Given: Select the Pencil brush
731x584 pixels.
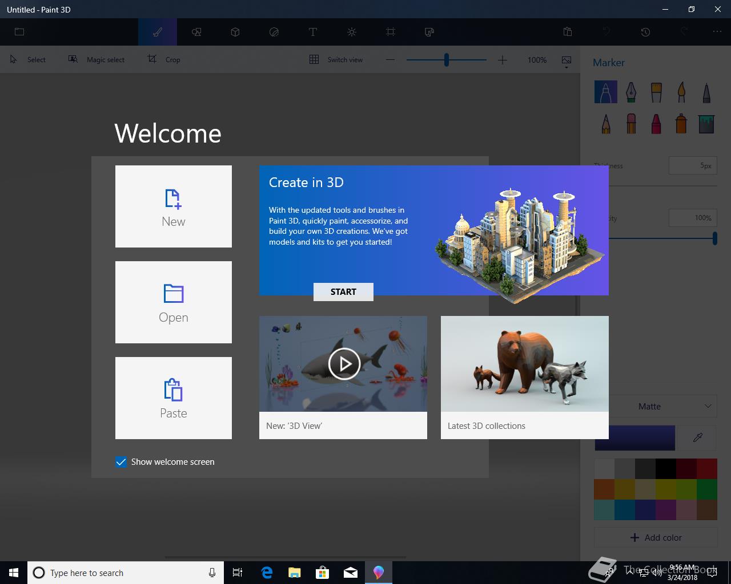Looking at the screenshot, I should click(606, 124).
